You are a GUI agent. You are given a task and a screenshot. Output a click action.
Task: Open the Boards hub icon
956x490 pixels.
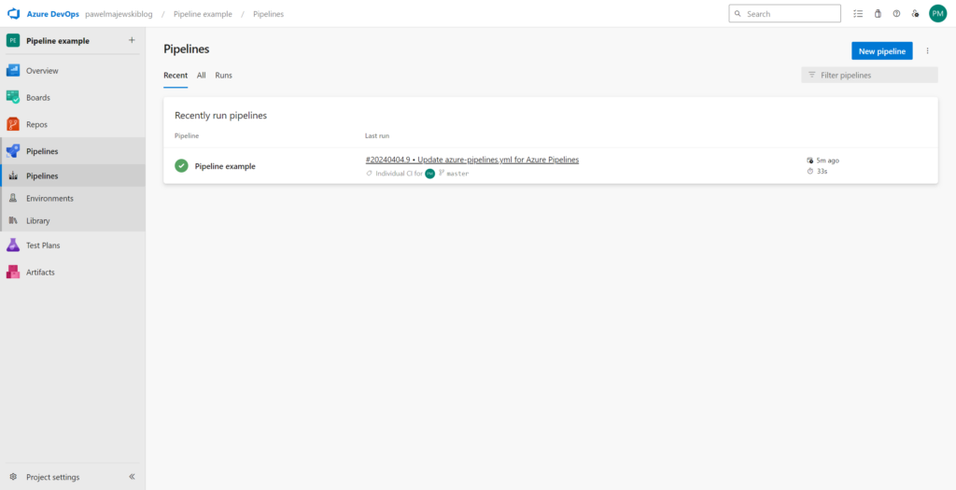click(13, 97)
